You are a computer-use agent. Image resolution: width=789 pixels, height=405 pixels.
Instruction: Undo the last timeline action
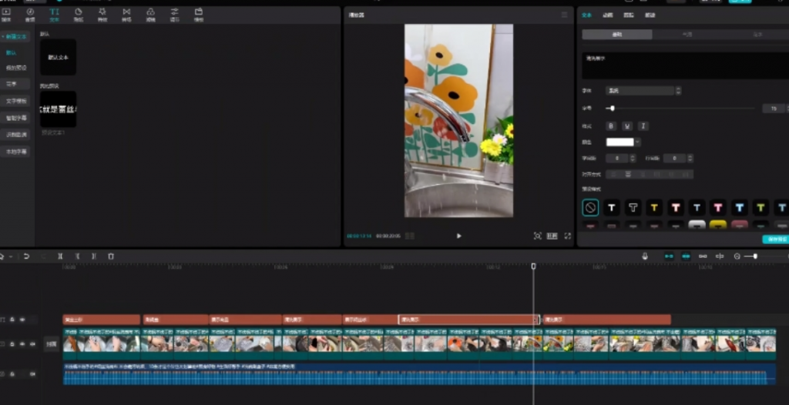pos(26,256)
